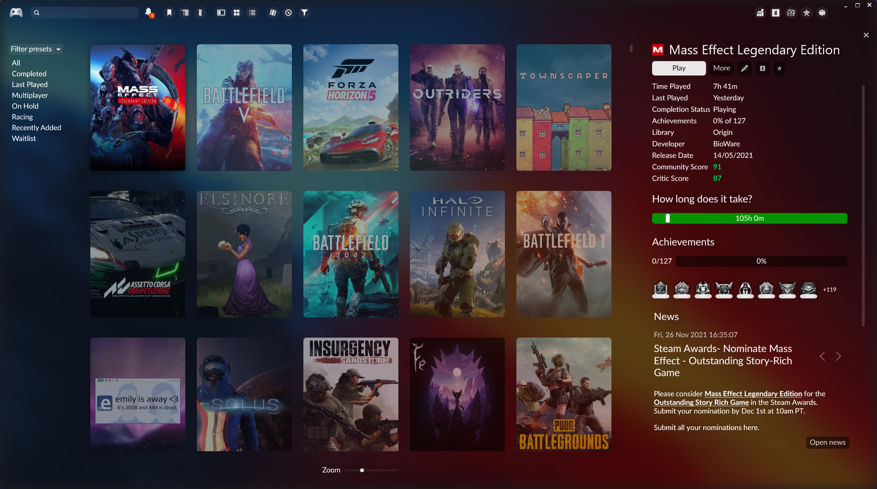Open the friends group icon
The width and height of the screenshot is (877, 489).
822,13
